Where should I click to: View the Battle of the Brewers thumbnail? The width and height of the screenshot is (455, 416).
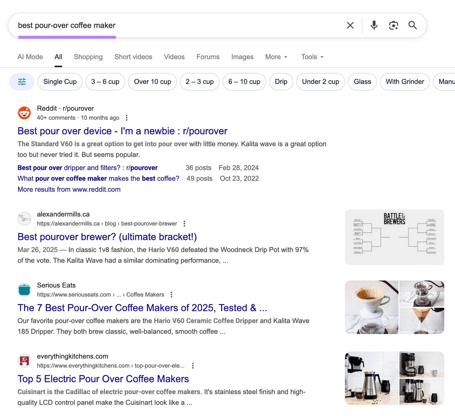(x=394, y=236)
